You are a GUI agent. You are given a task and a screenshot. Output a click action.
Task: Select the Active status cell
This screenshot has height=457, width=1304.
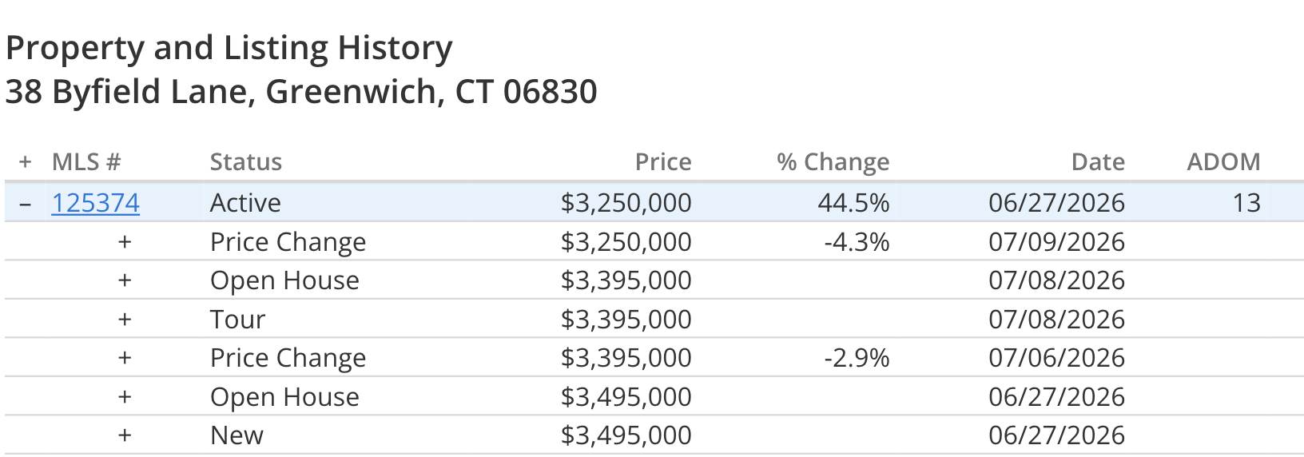coord(245,203)
